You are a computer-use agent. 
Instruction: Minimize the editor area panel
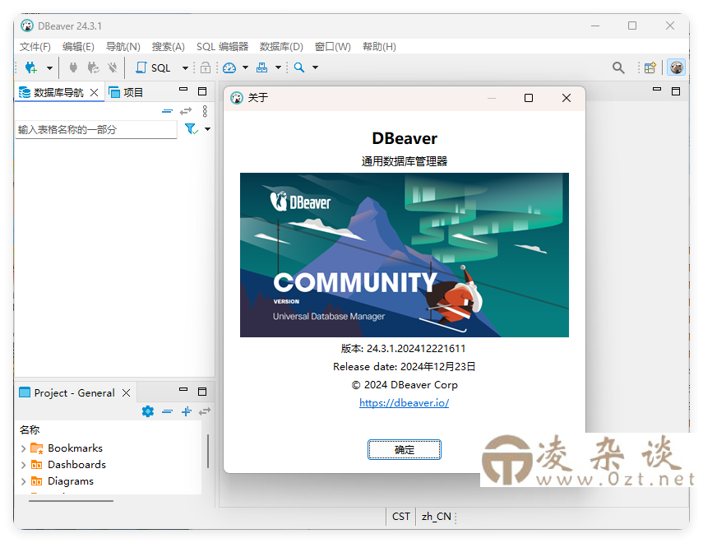click(657, 90)
